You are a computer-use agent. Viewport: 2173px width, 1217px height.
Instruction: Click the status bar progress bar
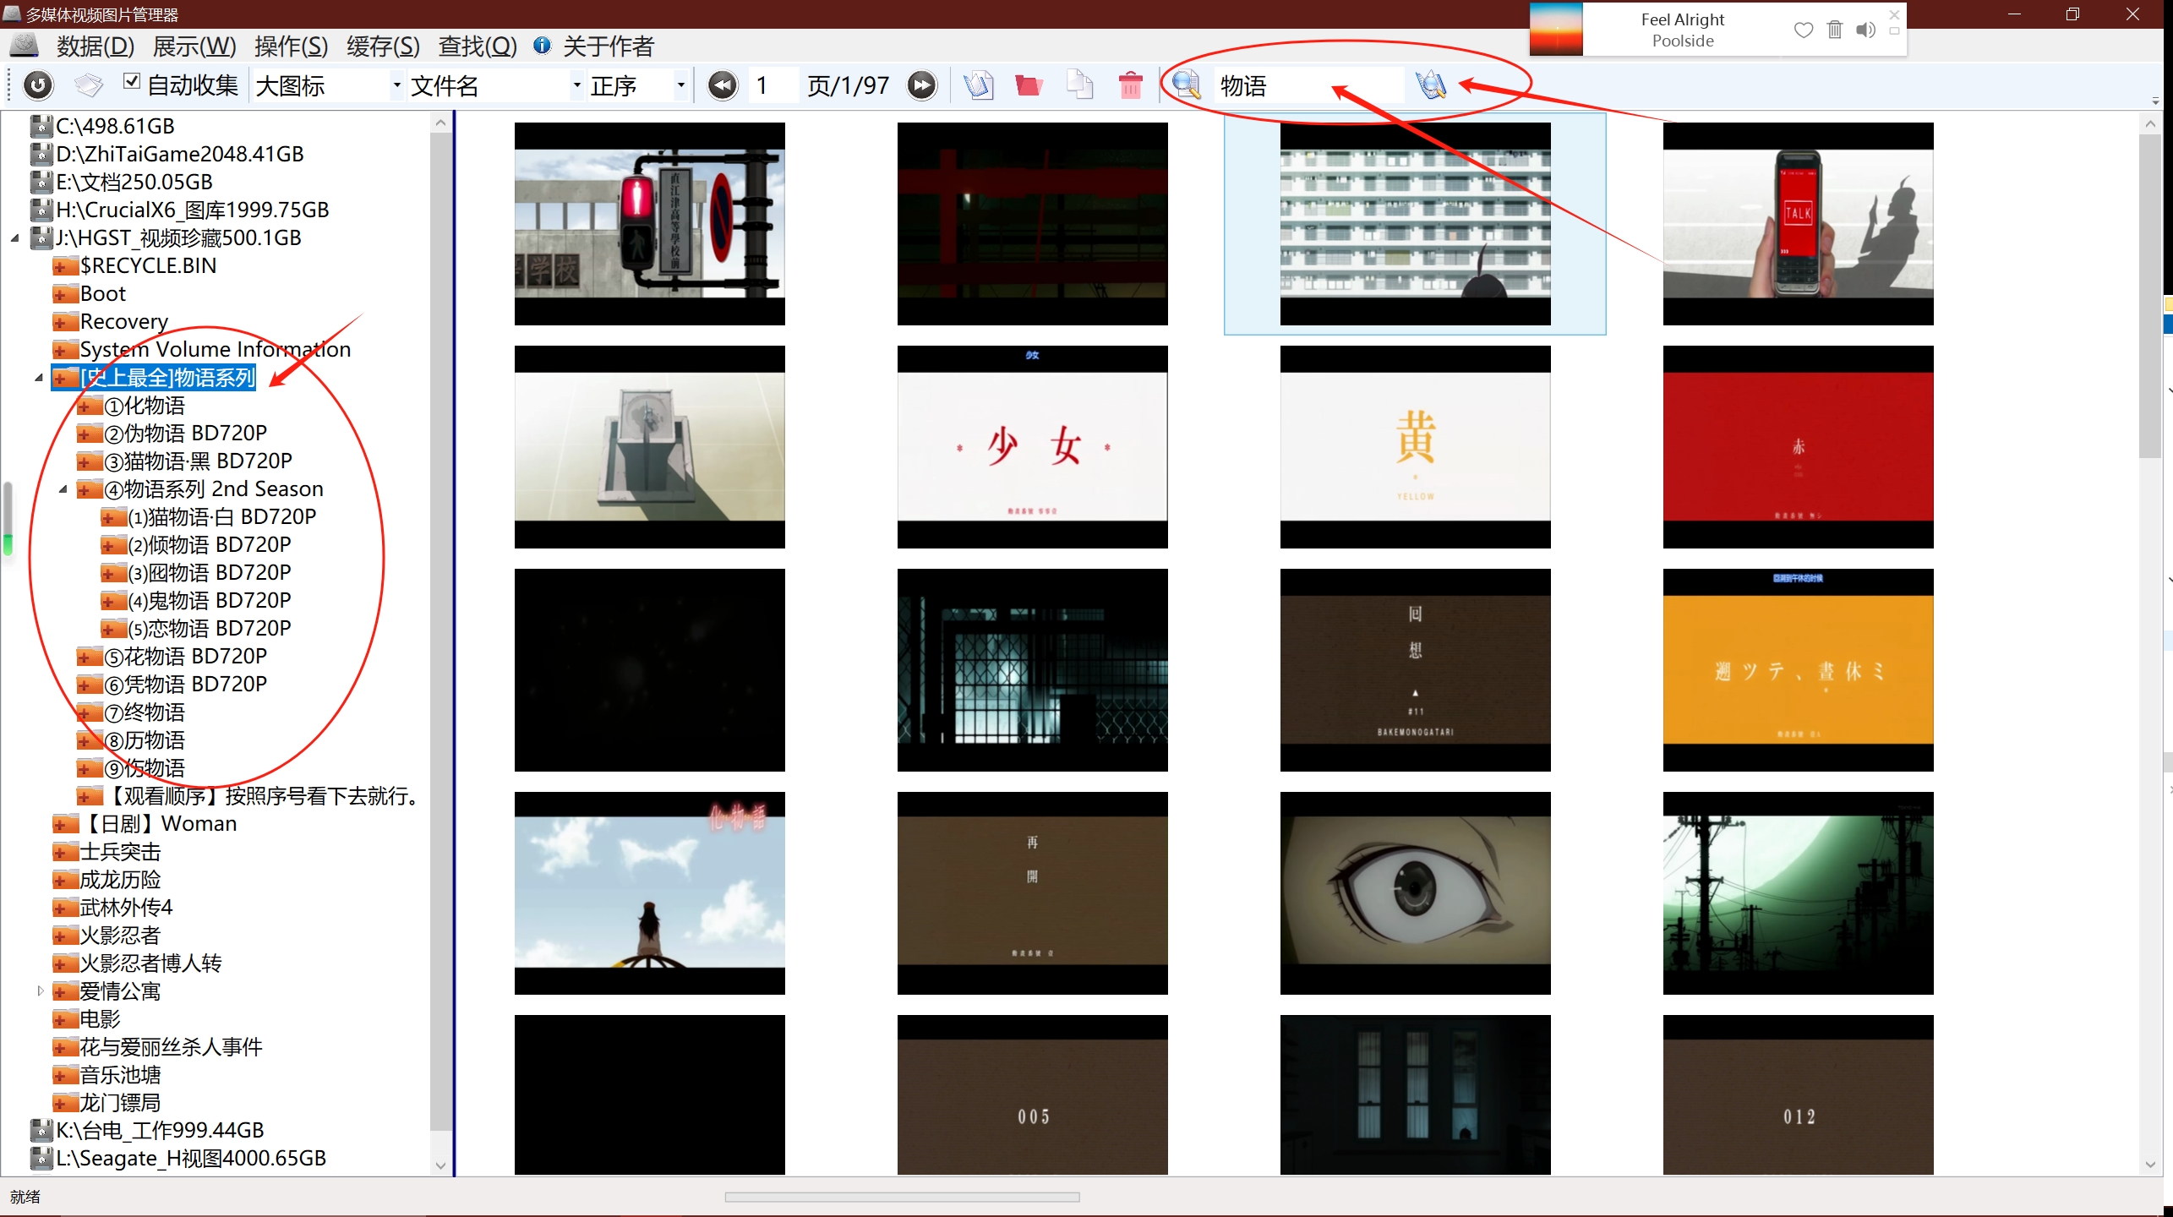(x=902, y=1197)
